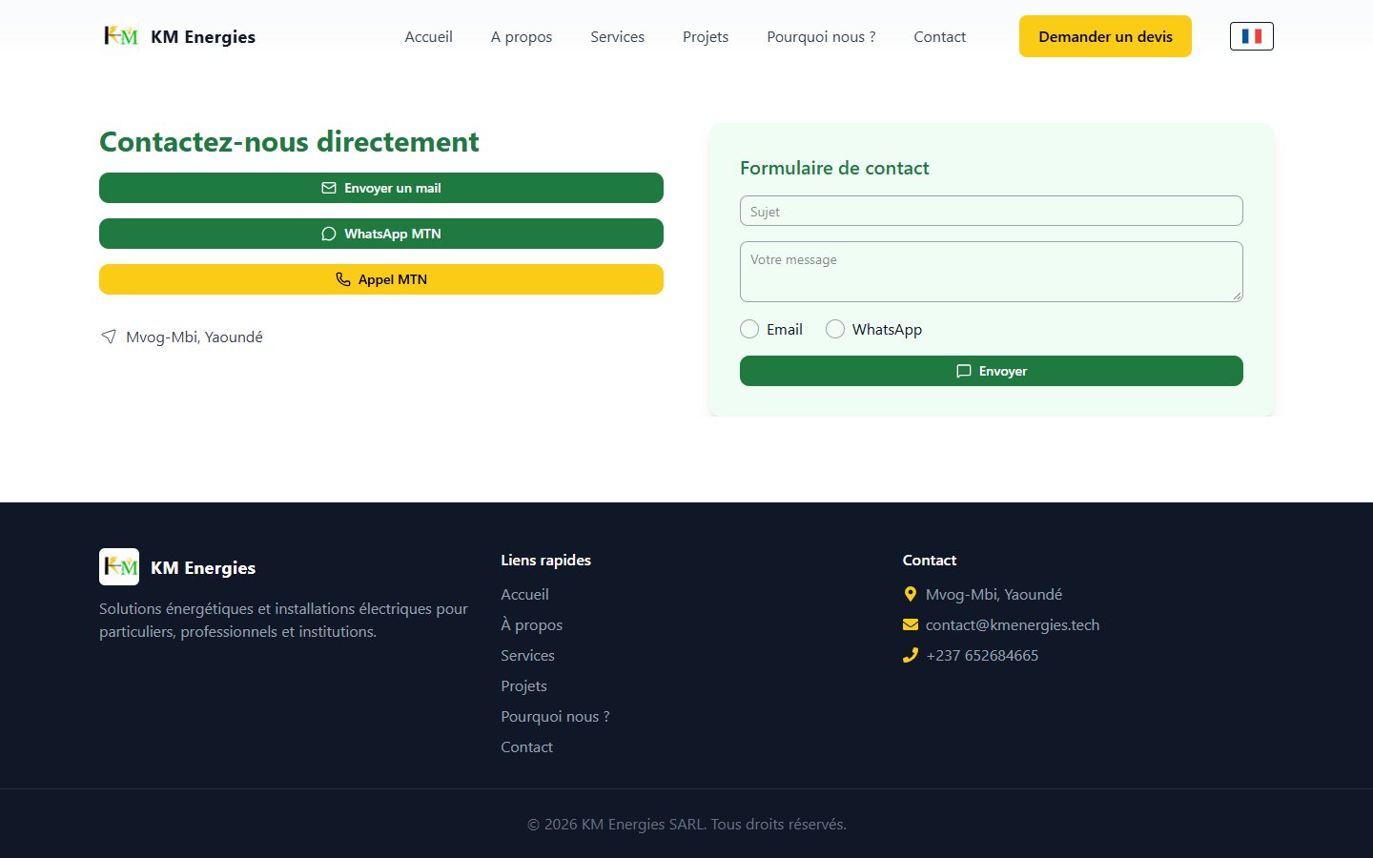Focus the Sujet input field
The image size is (1373, 858).
click(x=992, y=211)
